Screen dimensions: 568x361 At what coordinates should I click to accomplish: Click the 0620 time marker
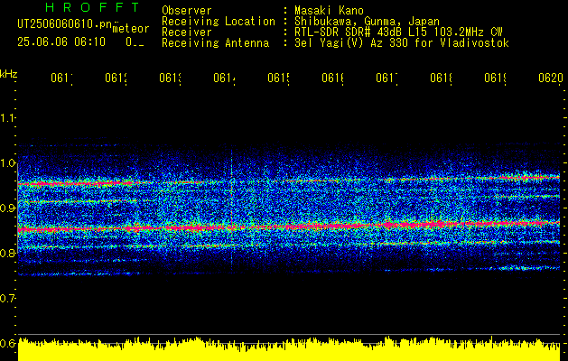click(x=551, y=79)
